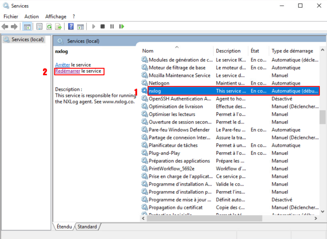Click the Pause Service toolbar icon
327x239 pixels.
click(112, 27)
